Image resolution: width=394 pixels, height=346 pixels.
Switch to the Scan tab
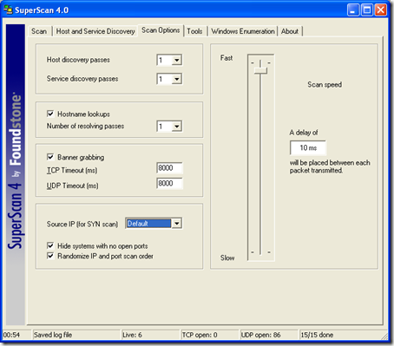tap(39, 31)
